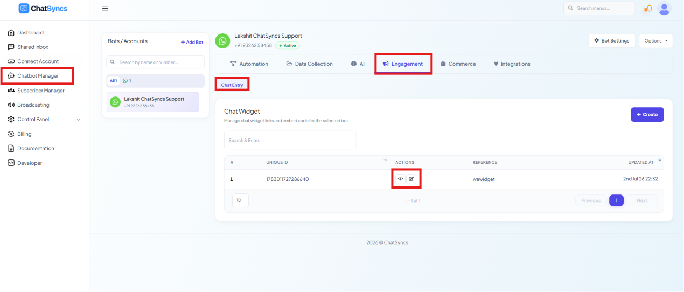Click the Documentation page icon

pos(11,148)
